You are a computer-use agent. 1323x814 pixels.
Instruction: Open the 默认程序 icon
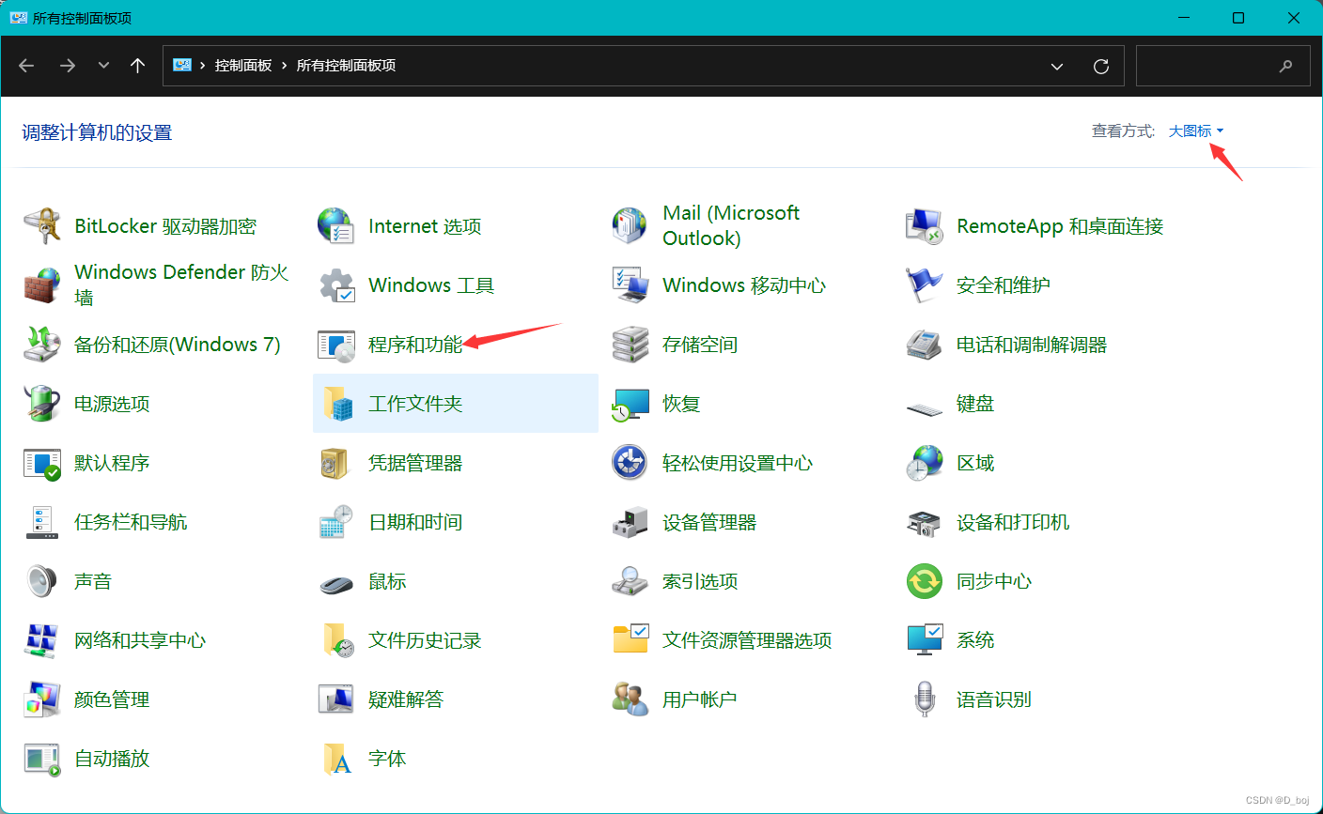pyautogui.click(x=41, y=463)
